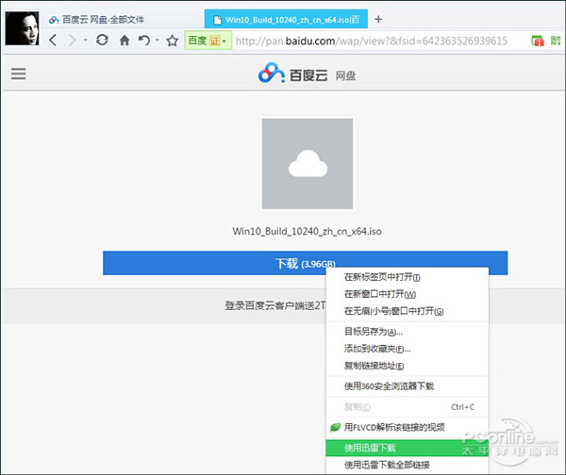Select 添加到收藏夹 in context menu

coord(408,349)
